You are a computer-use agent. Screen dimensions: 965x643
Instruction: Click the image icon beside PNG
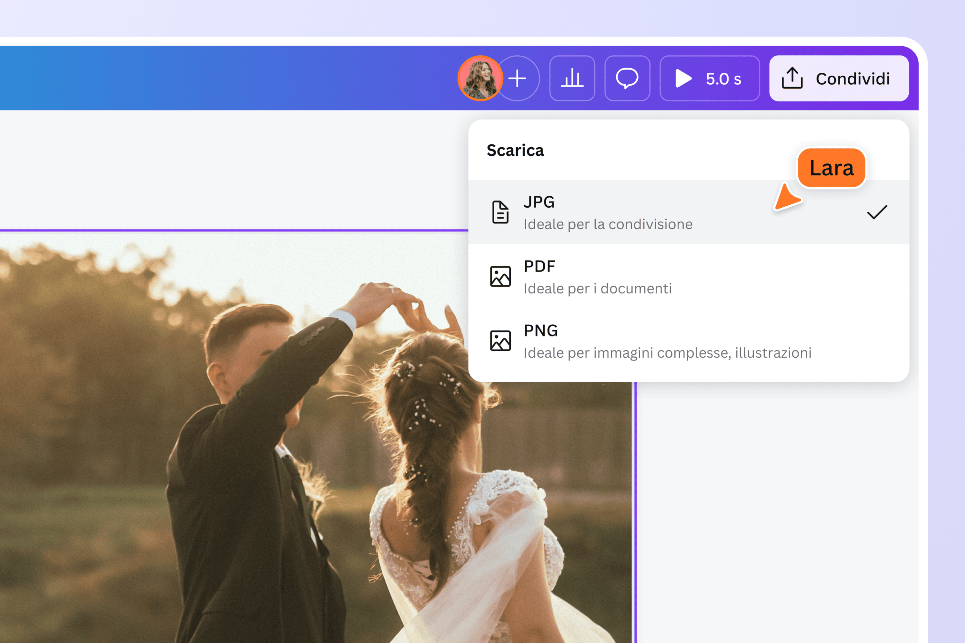(x=500, y=341)
